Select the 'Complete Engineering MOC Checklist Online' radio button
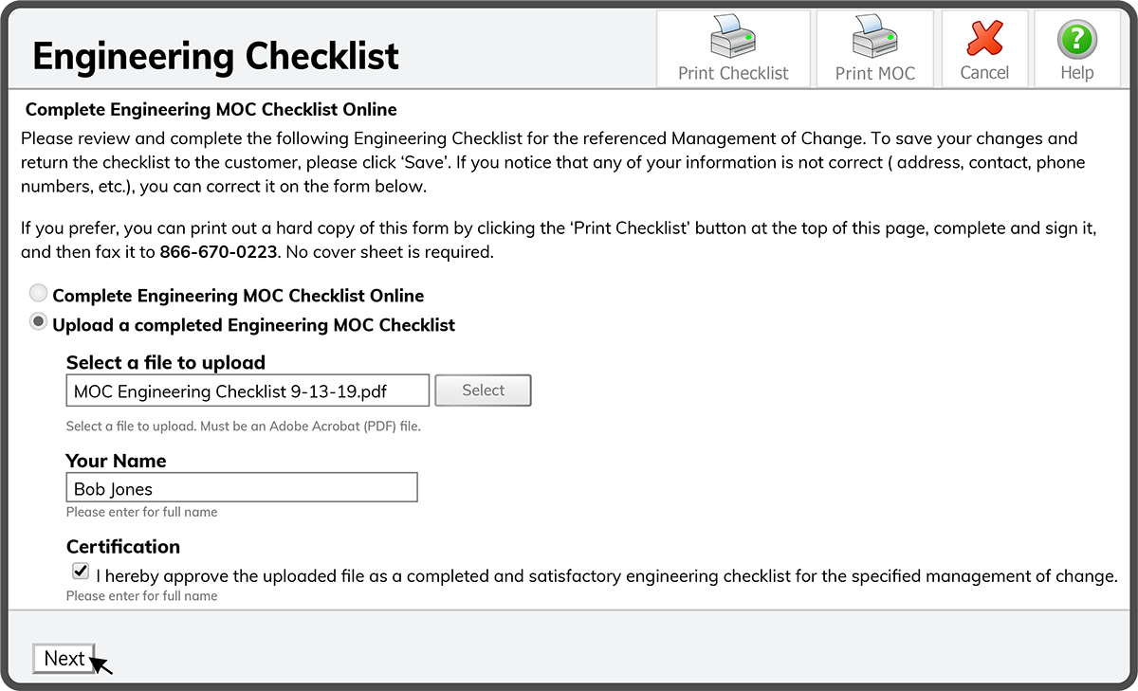1138x691 pixels. pos(39,294)
